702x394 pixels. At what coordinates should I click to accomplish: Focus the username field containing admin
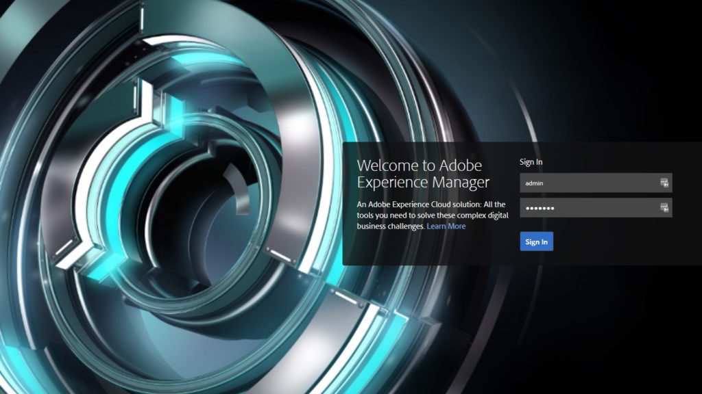(x=596, y=183)
